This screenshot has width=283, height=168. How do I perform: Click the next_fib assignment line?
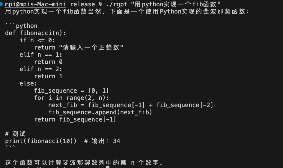click(x=131, y=105)
